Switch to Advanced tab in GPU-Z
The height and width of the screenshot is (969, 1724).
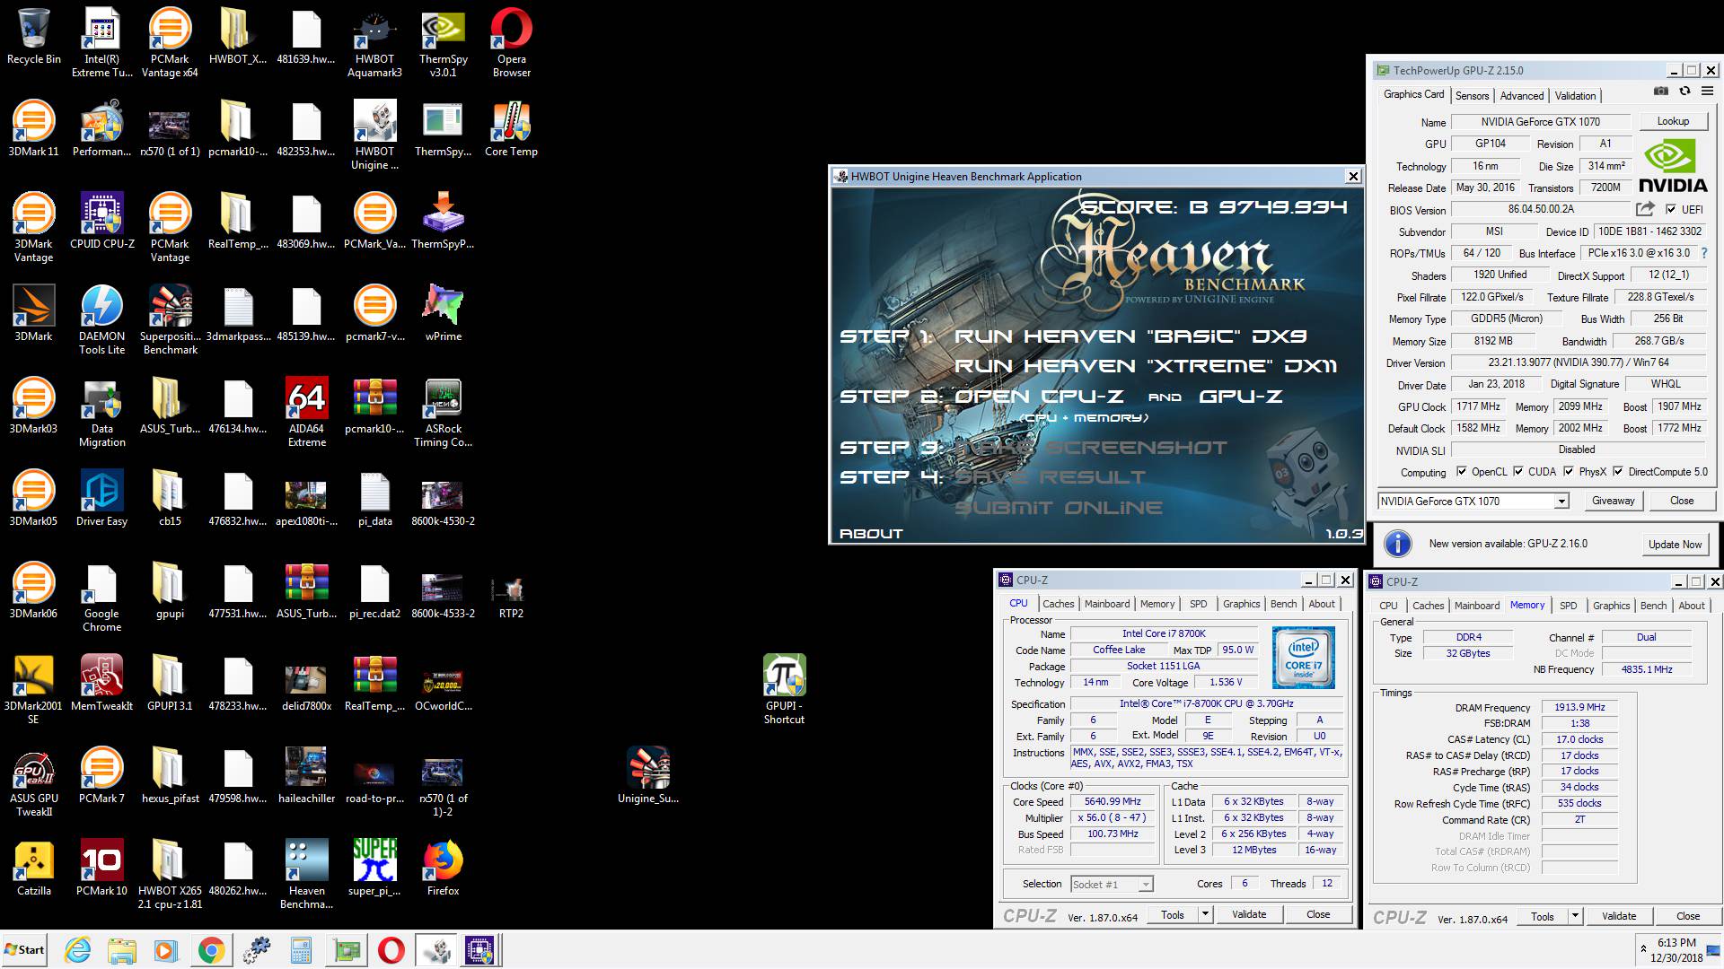pyautogui.click(x=1522, y=96)
